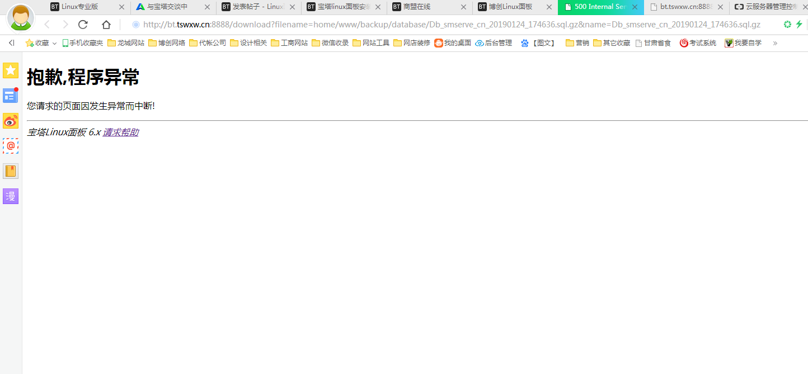
Task: Open the 微信收录 bookmark folder
Action: pyautogui.click(x=330, y=43)
